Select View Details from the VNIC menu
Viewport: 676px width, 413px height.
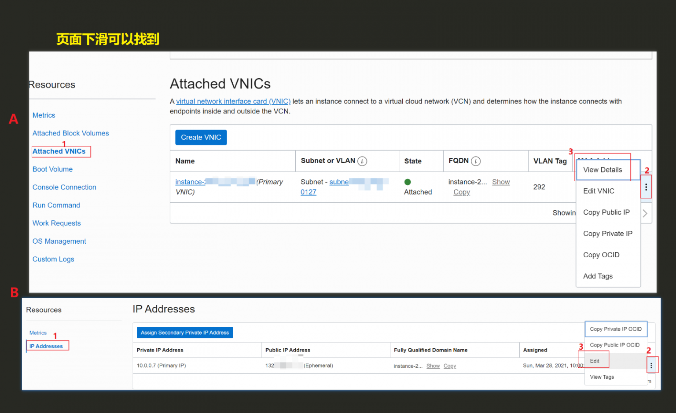click(x=603, y=170)
